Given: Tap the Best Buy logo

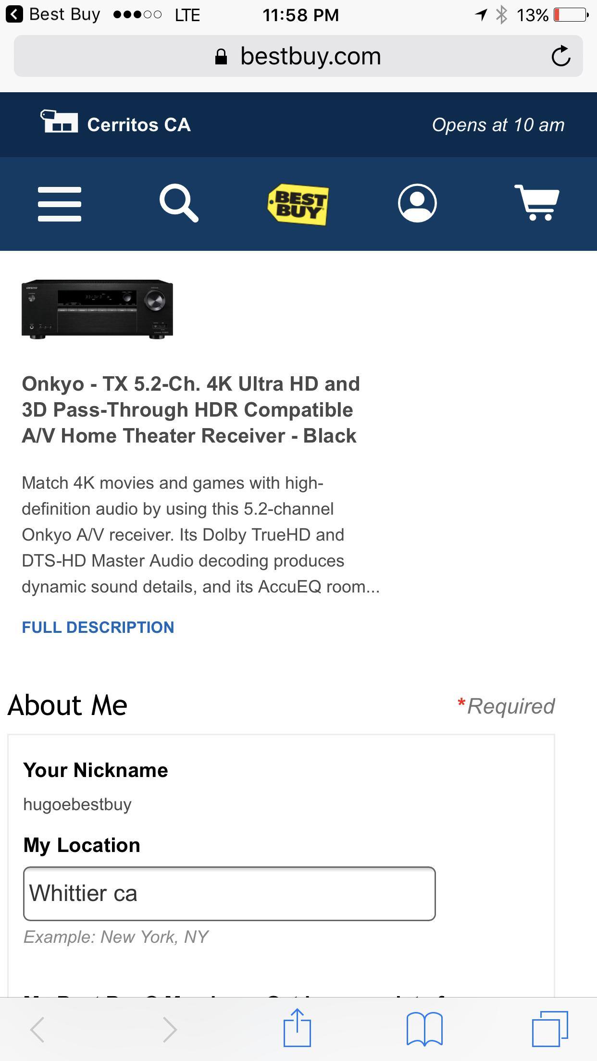Looking at the screenshot, I should click(298, 204).
